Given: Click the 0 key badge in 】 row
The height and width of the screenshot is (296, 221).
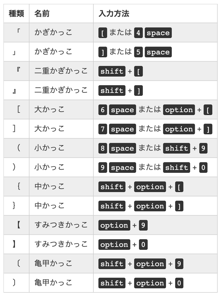Looking at the screenshot, I should coord(143,245).
